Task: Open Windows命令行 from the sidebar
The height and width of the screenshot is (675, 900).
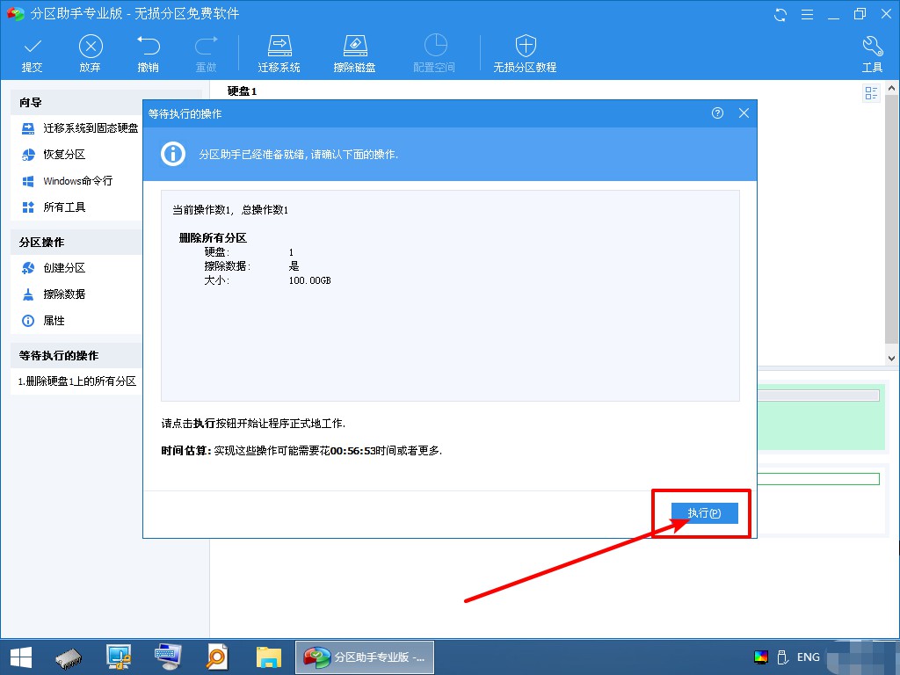Action: [x=67, y=181]
